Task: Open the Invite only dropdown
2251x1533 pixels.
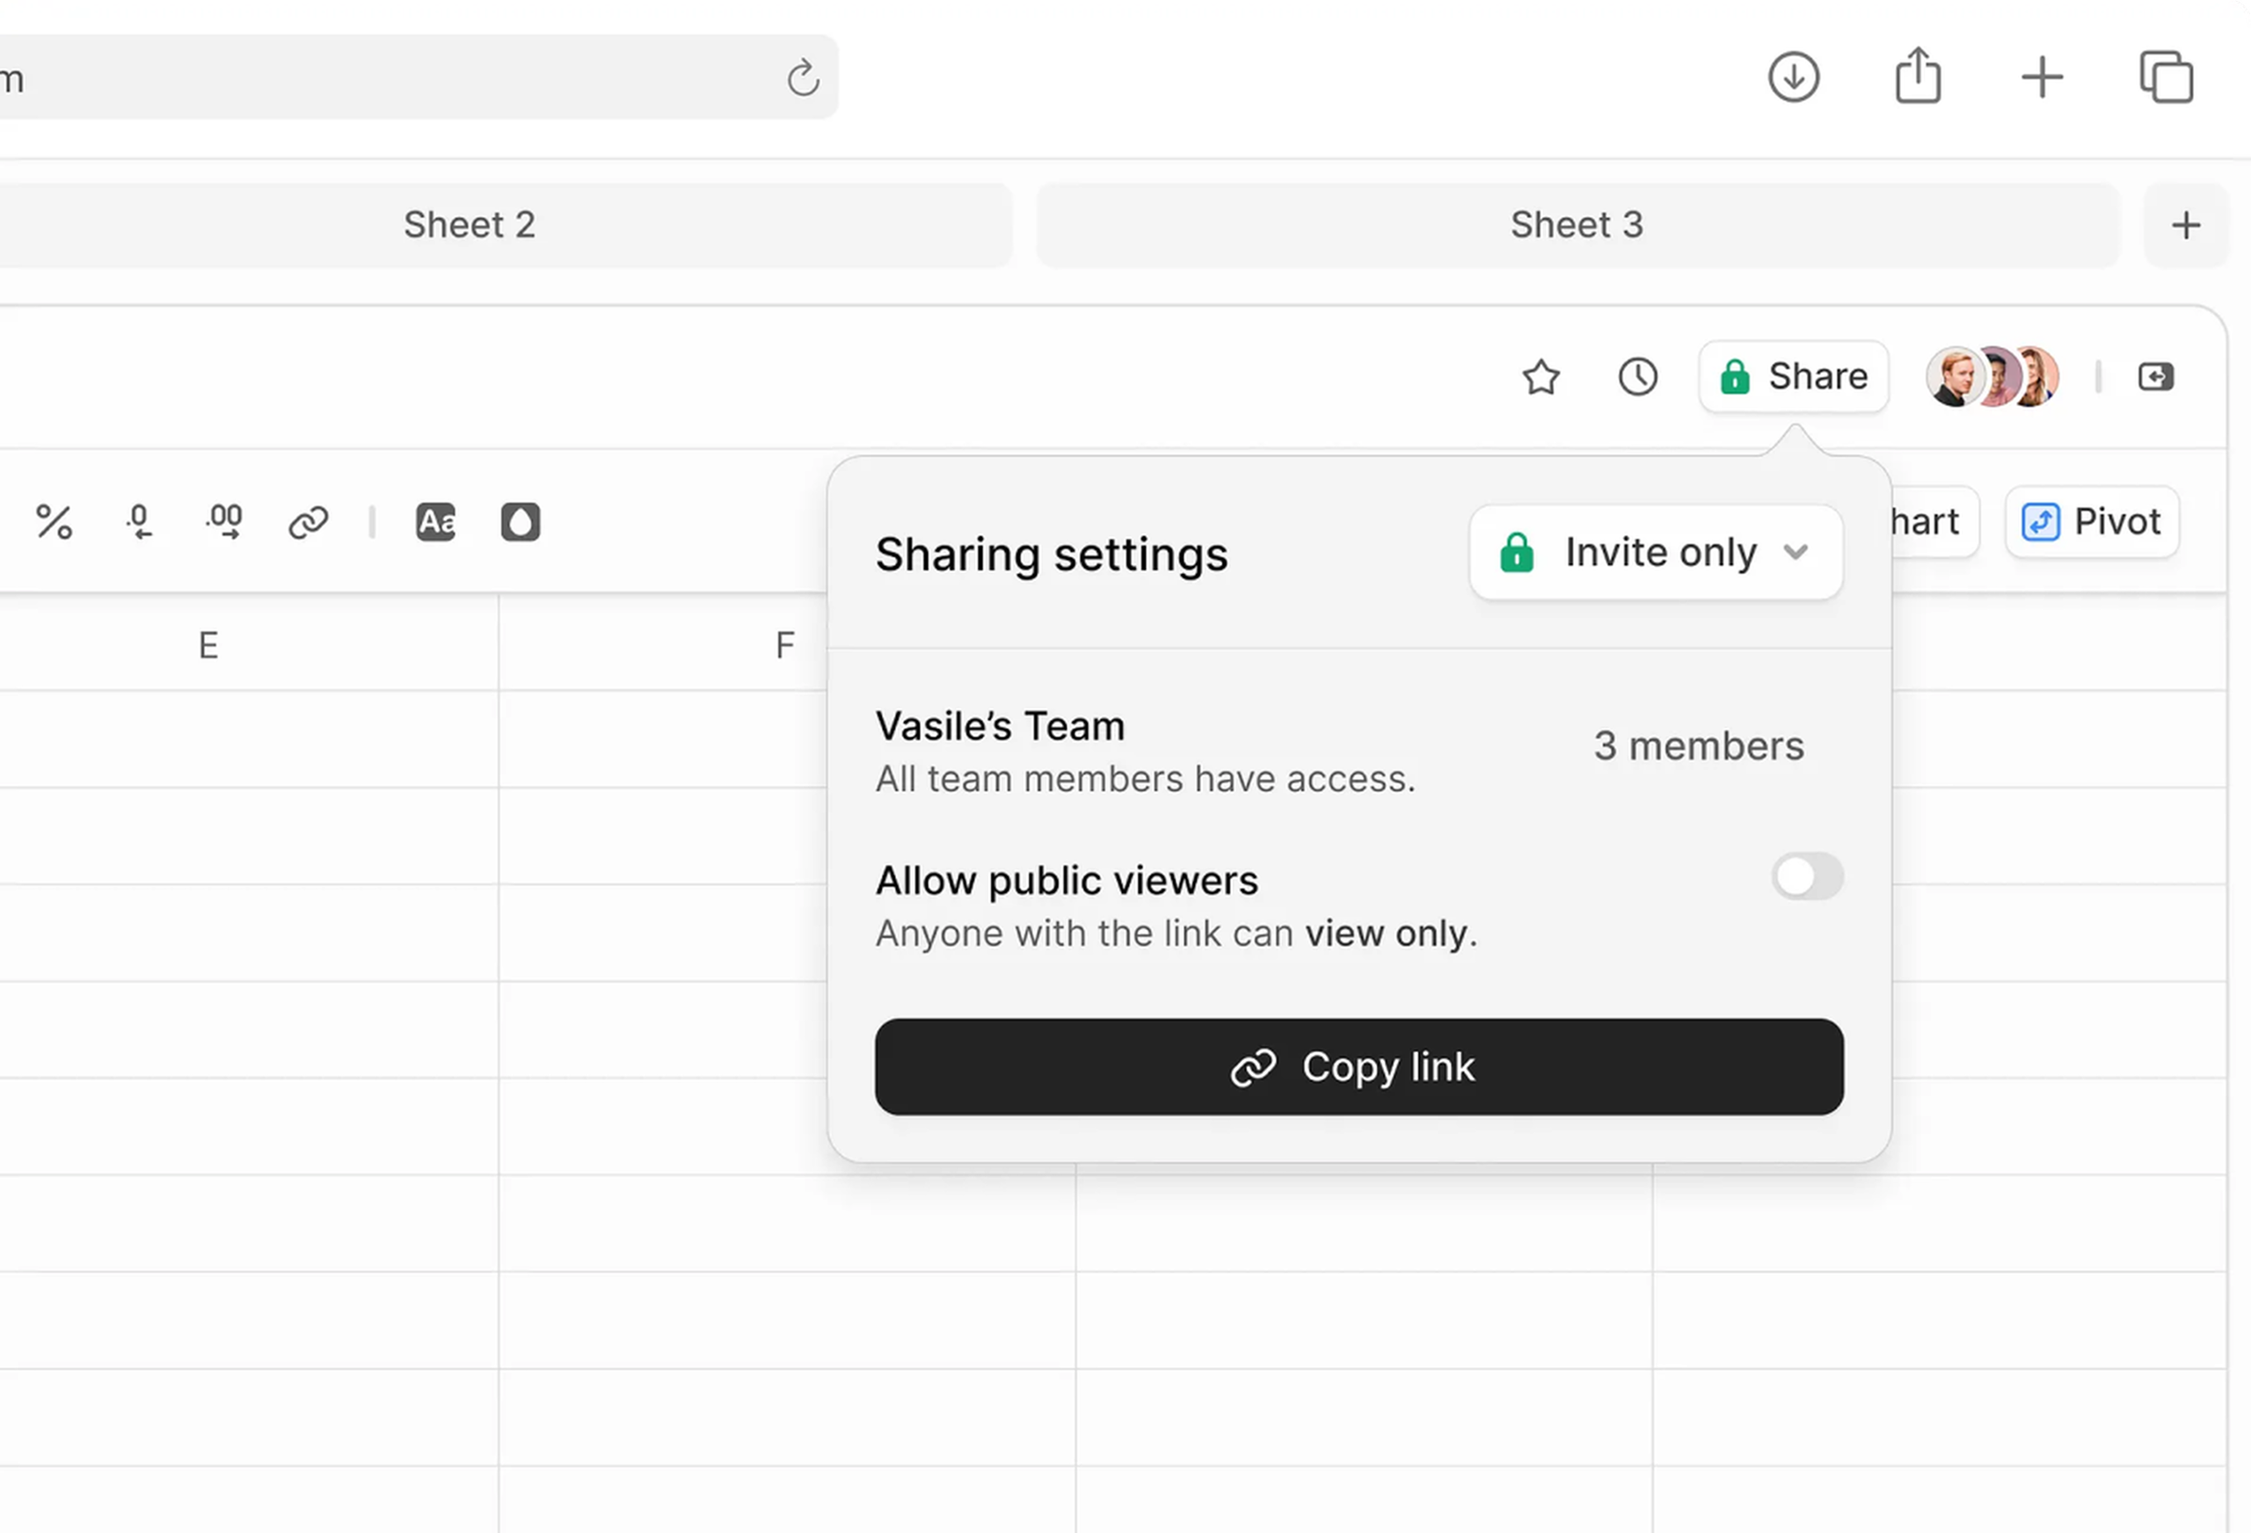Action: pos(1656,552)
